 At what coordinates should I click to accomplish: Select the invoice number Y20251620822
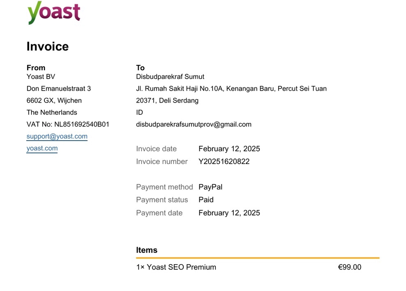(224, 161)
